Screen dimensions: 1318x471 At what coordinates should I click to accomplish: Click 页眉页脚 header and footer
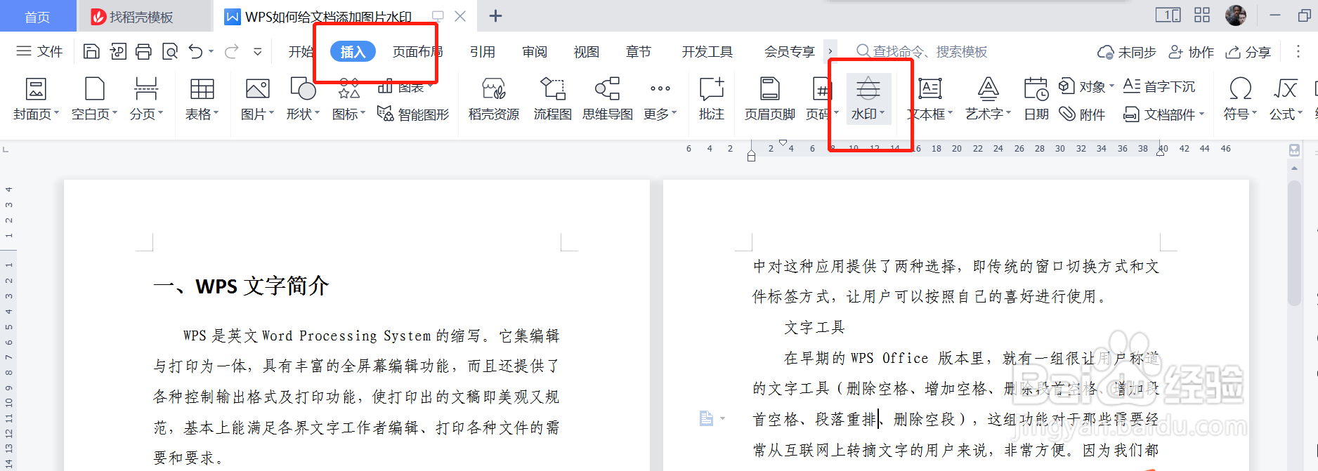769,99
